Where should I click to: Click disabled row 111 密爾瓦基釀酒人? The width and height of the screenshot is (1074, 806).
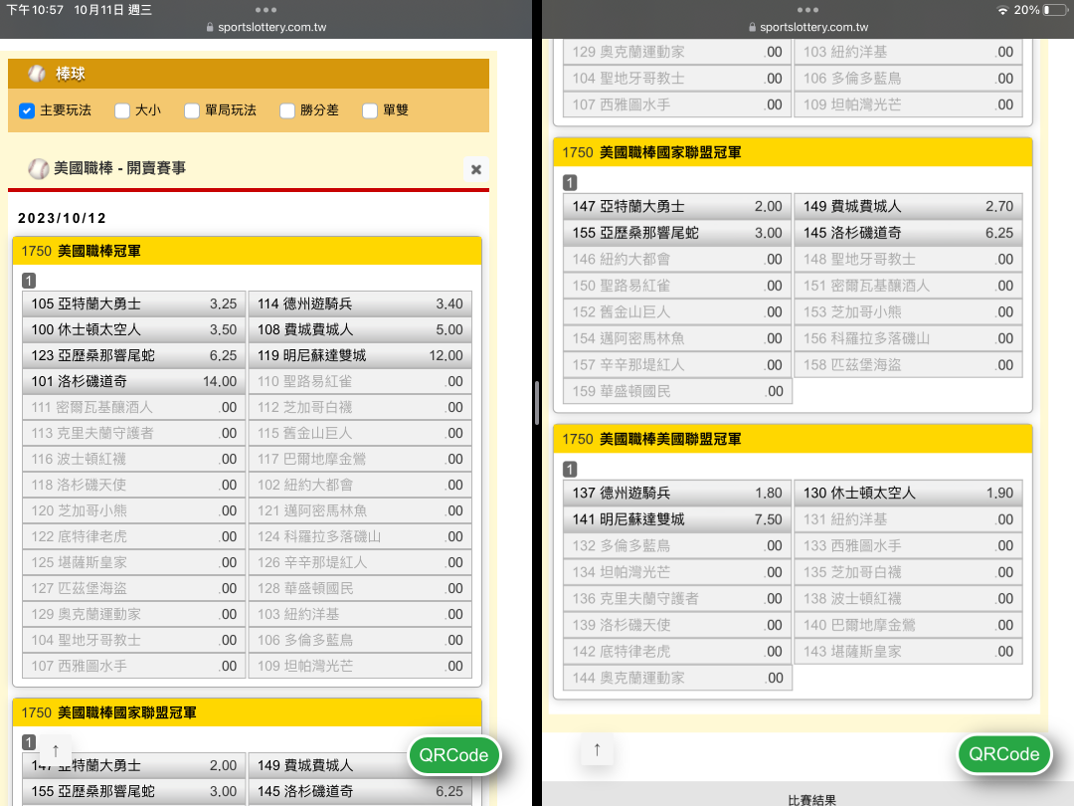[133, 407]
